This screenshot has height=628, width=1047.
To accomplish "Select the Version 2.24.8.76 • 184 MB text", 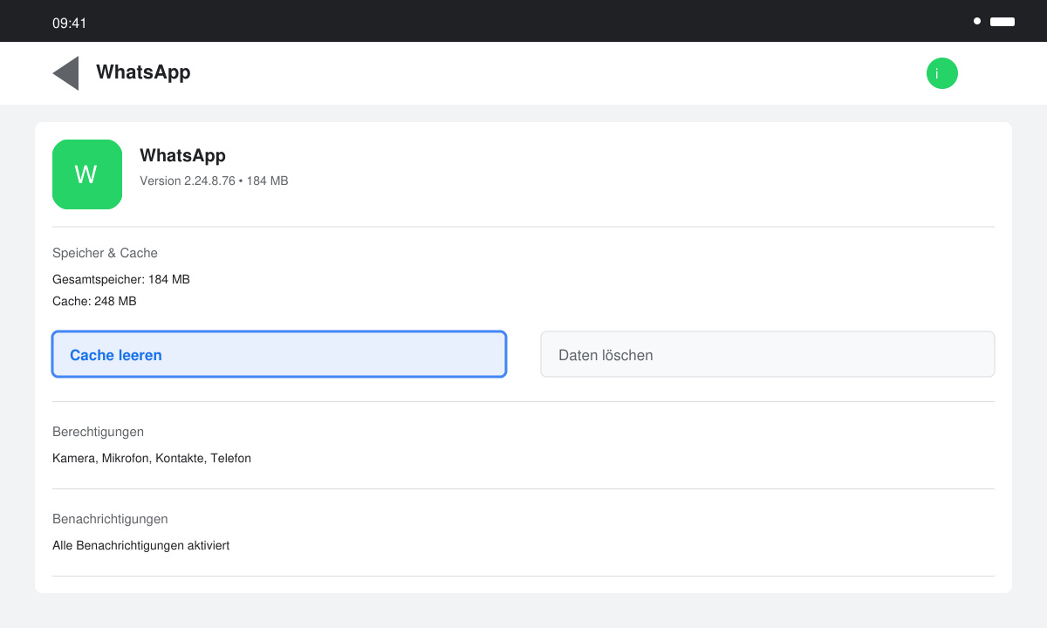I will pyautogui.click(x=214, y=181).
